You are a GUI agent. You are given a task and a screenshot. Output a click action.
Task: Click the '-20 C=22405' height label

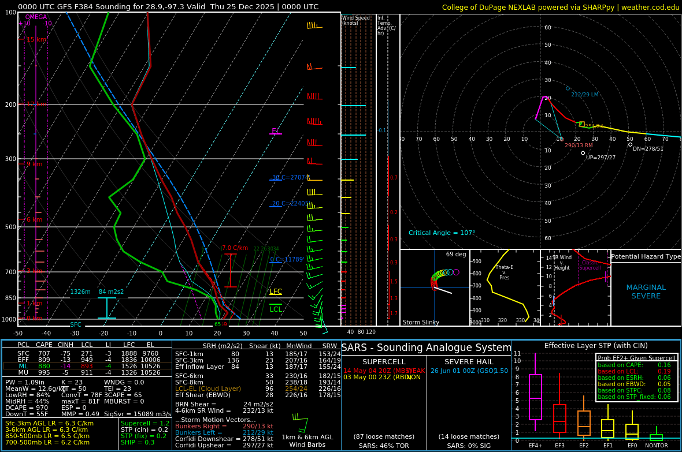[x=289, y=203]
